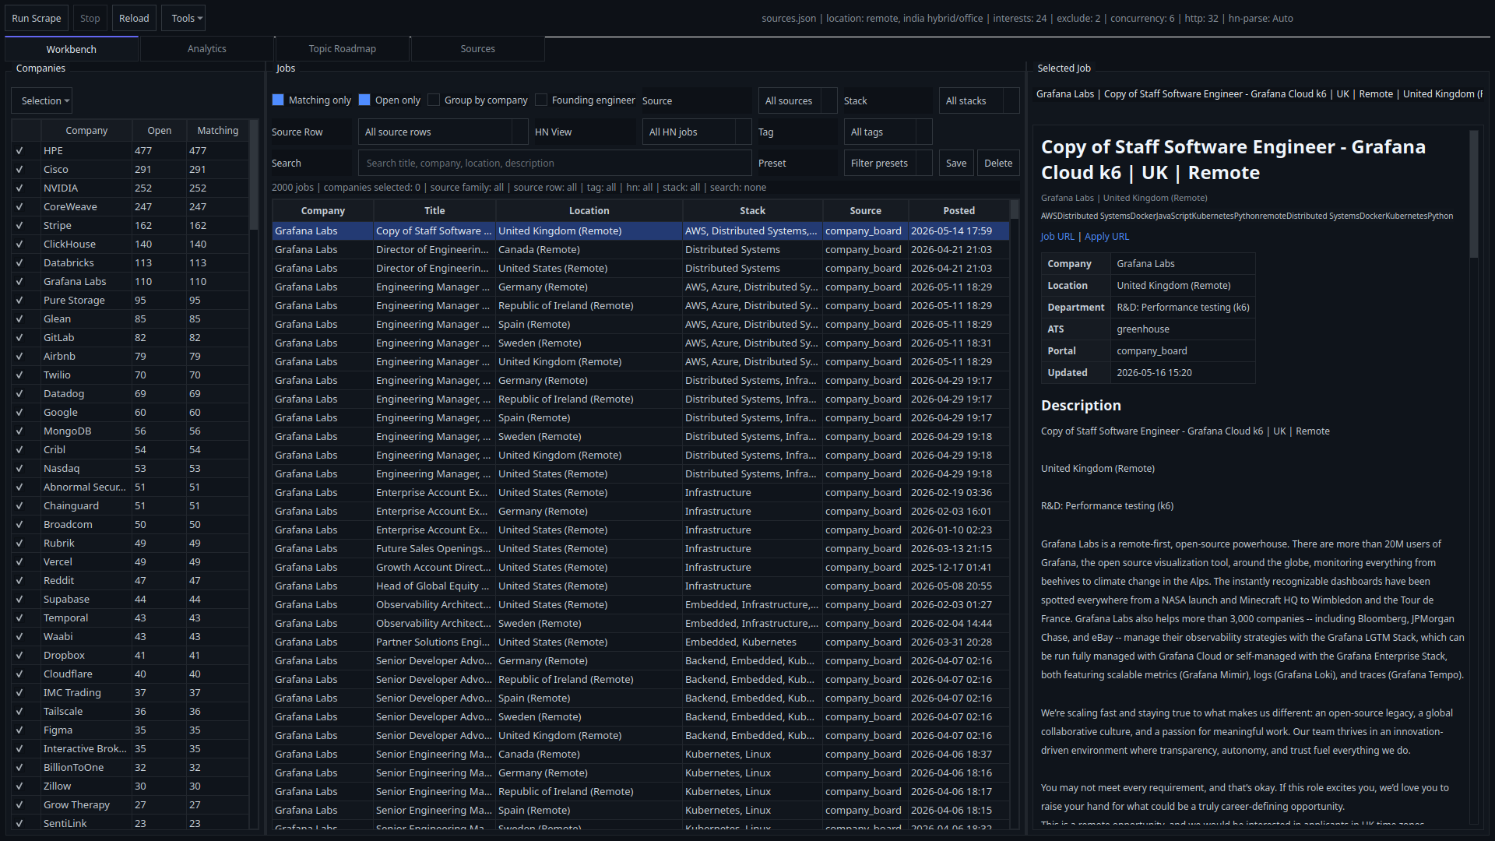Open the All HN jobs dropdown
Viewport: 1495px width, 841px height.
point(697,132)
